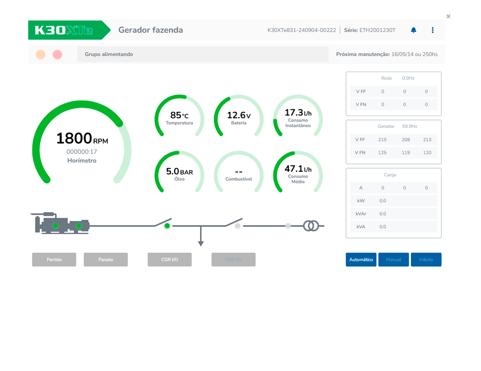Open the three-dot options menu
Image resolution: width=481 pixels, height=371 pixels.
(433, 30)
